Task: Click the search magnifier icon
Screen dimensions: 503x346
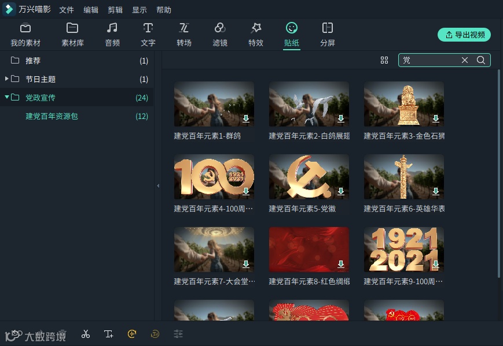Action: (482, 60)
